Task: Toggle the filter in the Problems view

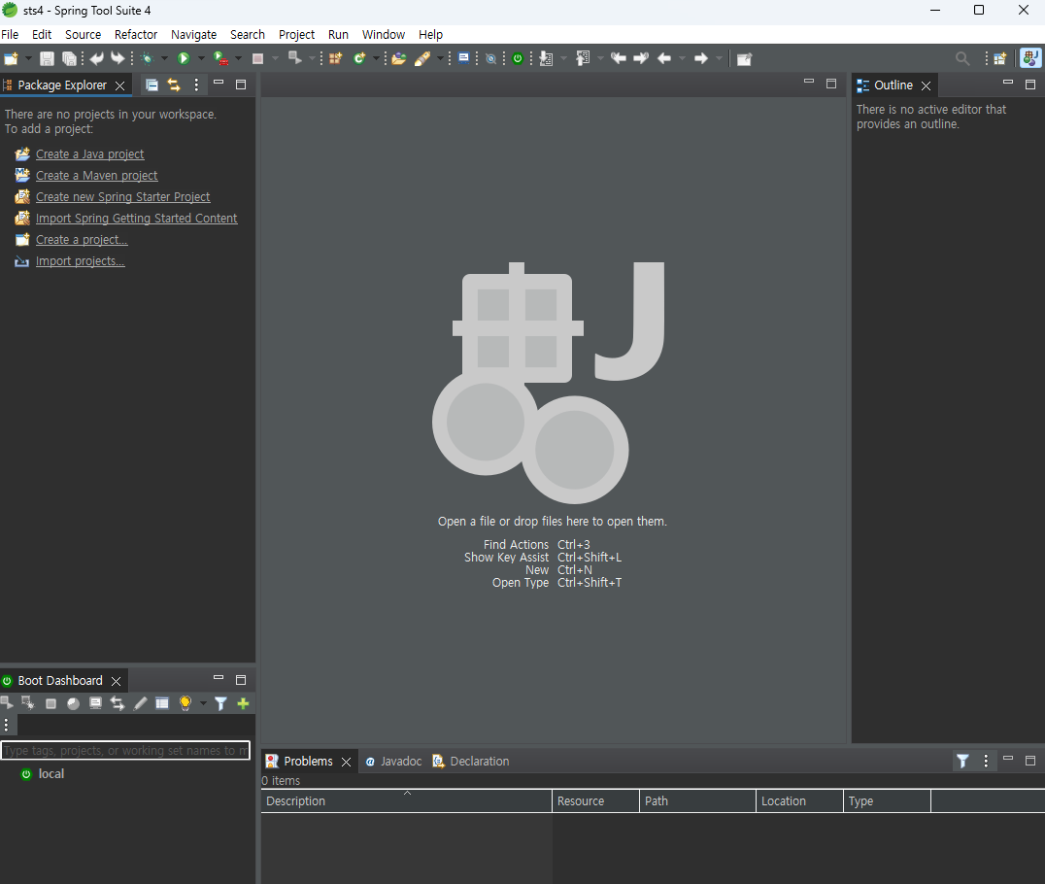Action: (961, 761)
